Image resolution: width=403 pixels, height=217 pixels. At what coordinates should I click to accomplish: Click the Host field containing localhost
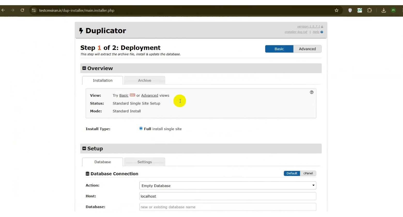pos(228,196)
